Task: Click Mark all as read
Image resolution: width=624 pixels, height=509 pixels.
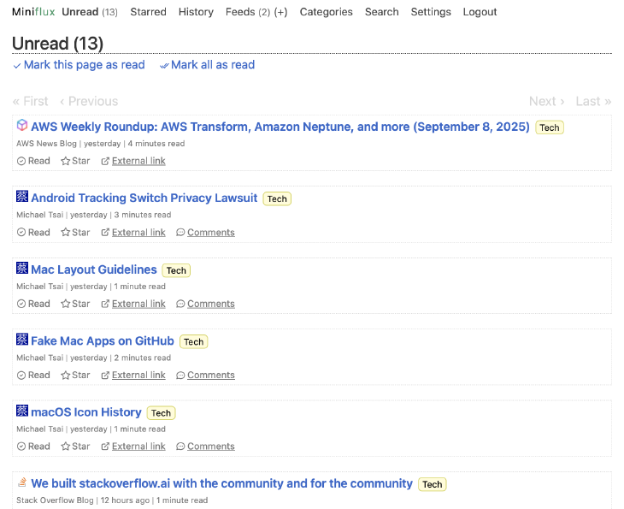Action: [x=208, y=65]
